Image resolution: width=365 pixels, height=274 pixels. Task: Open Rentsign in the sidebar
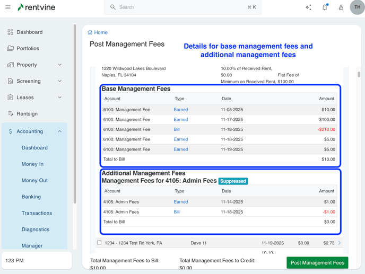pos(27,114)
